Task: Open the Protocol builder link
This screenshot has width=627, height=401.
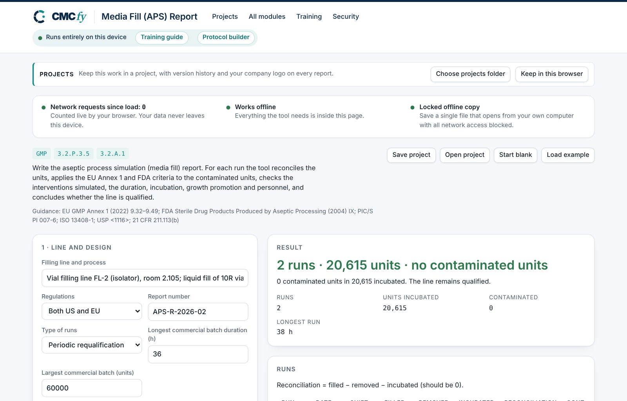Action: pyautogui.click(x=226, y=38)
